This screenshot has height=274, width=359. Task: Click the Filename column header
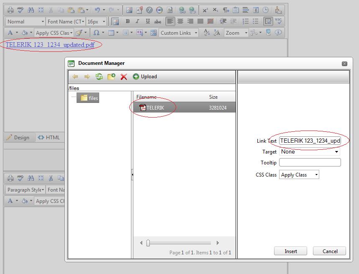(146, 97)
